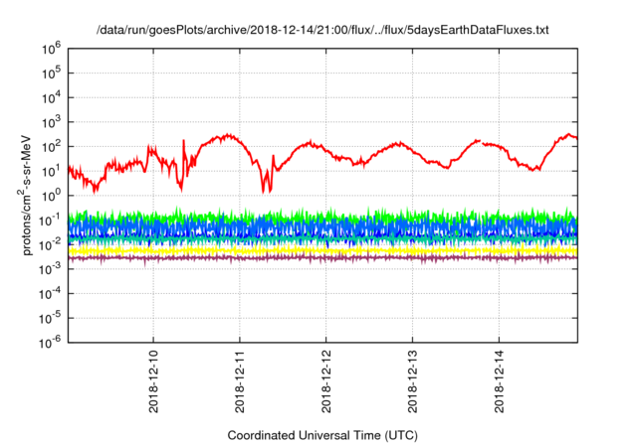Click the 10^2 y-axis tick label

pyautogui.click(x=51, y=147)
